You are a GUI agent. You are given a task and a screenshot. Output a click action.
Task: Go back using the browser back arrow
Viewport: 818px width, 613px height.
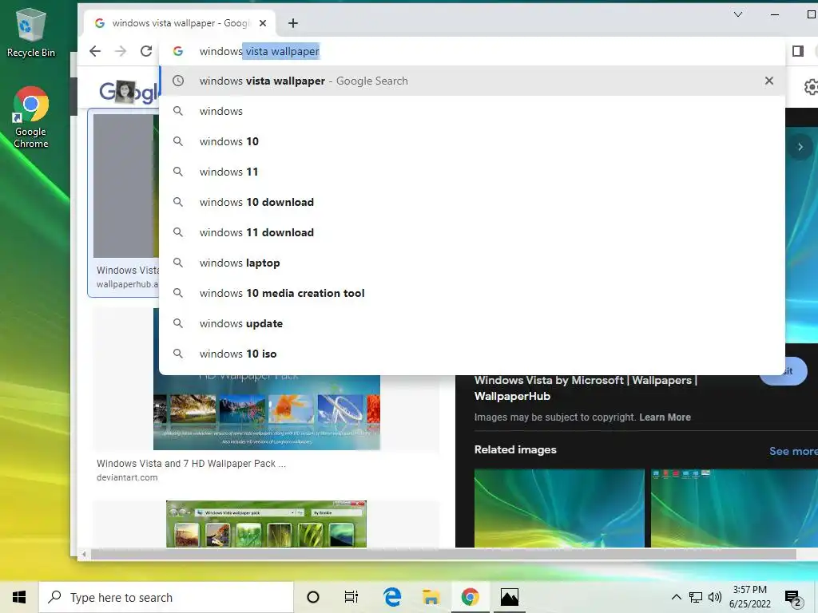click(95, 51)
